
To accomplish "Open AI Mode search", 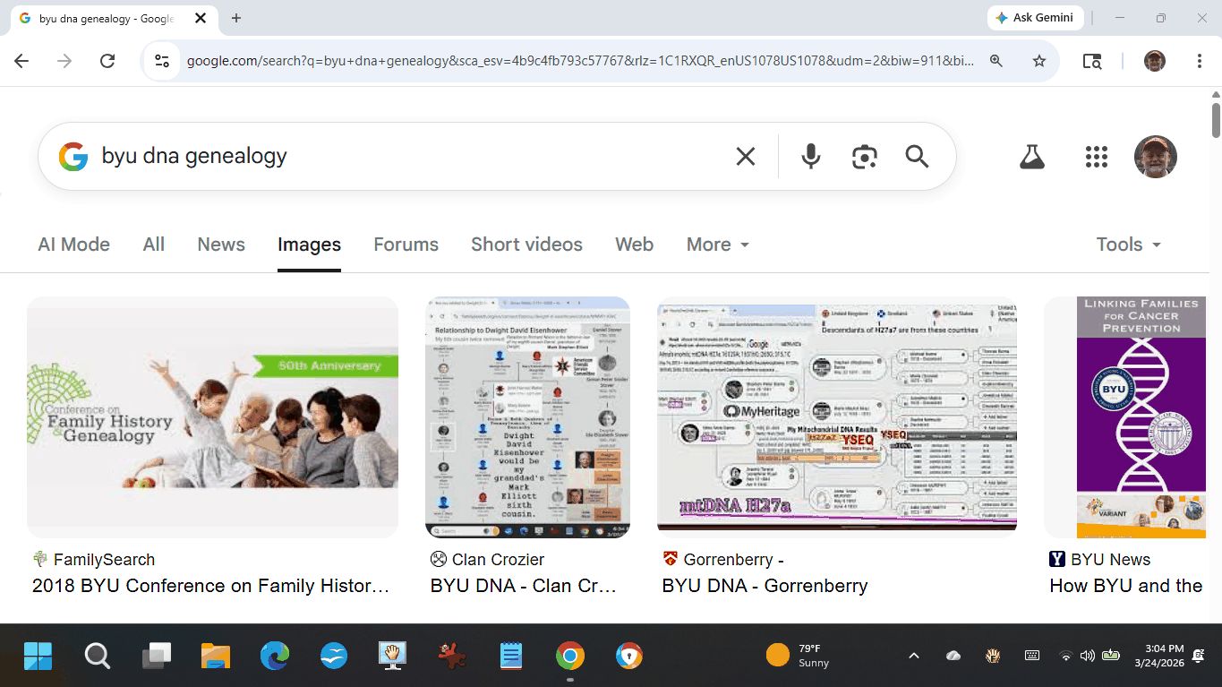I will click(x=73, y=245).
